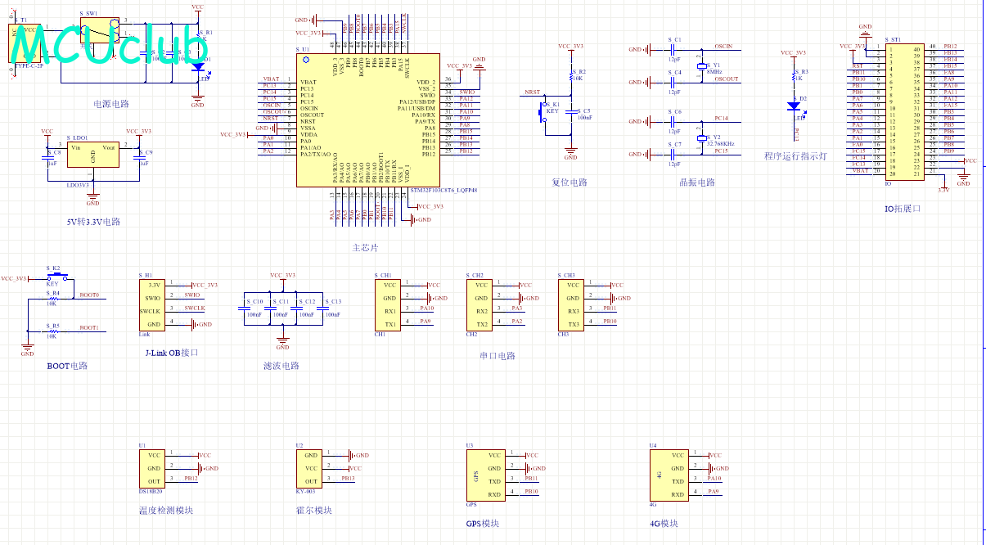The height and width of the screenshot is (545, 986).
Task: Select the 8MHz crystal S_Y1
Action: [x=700, y=66]
